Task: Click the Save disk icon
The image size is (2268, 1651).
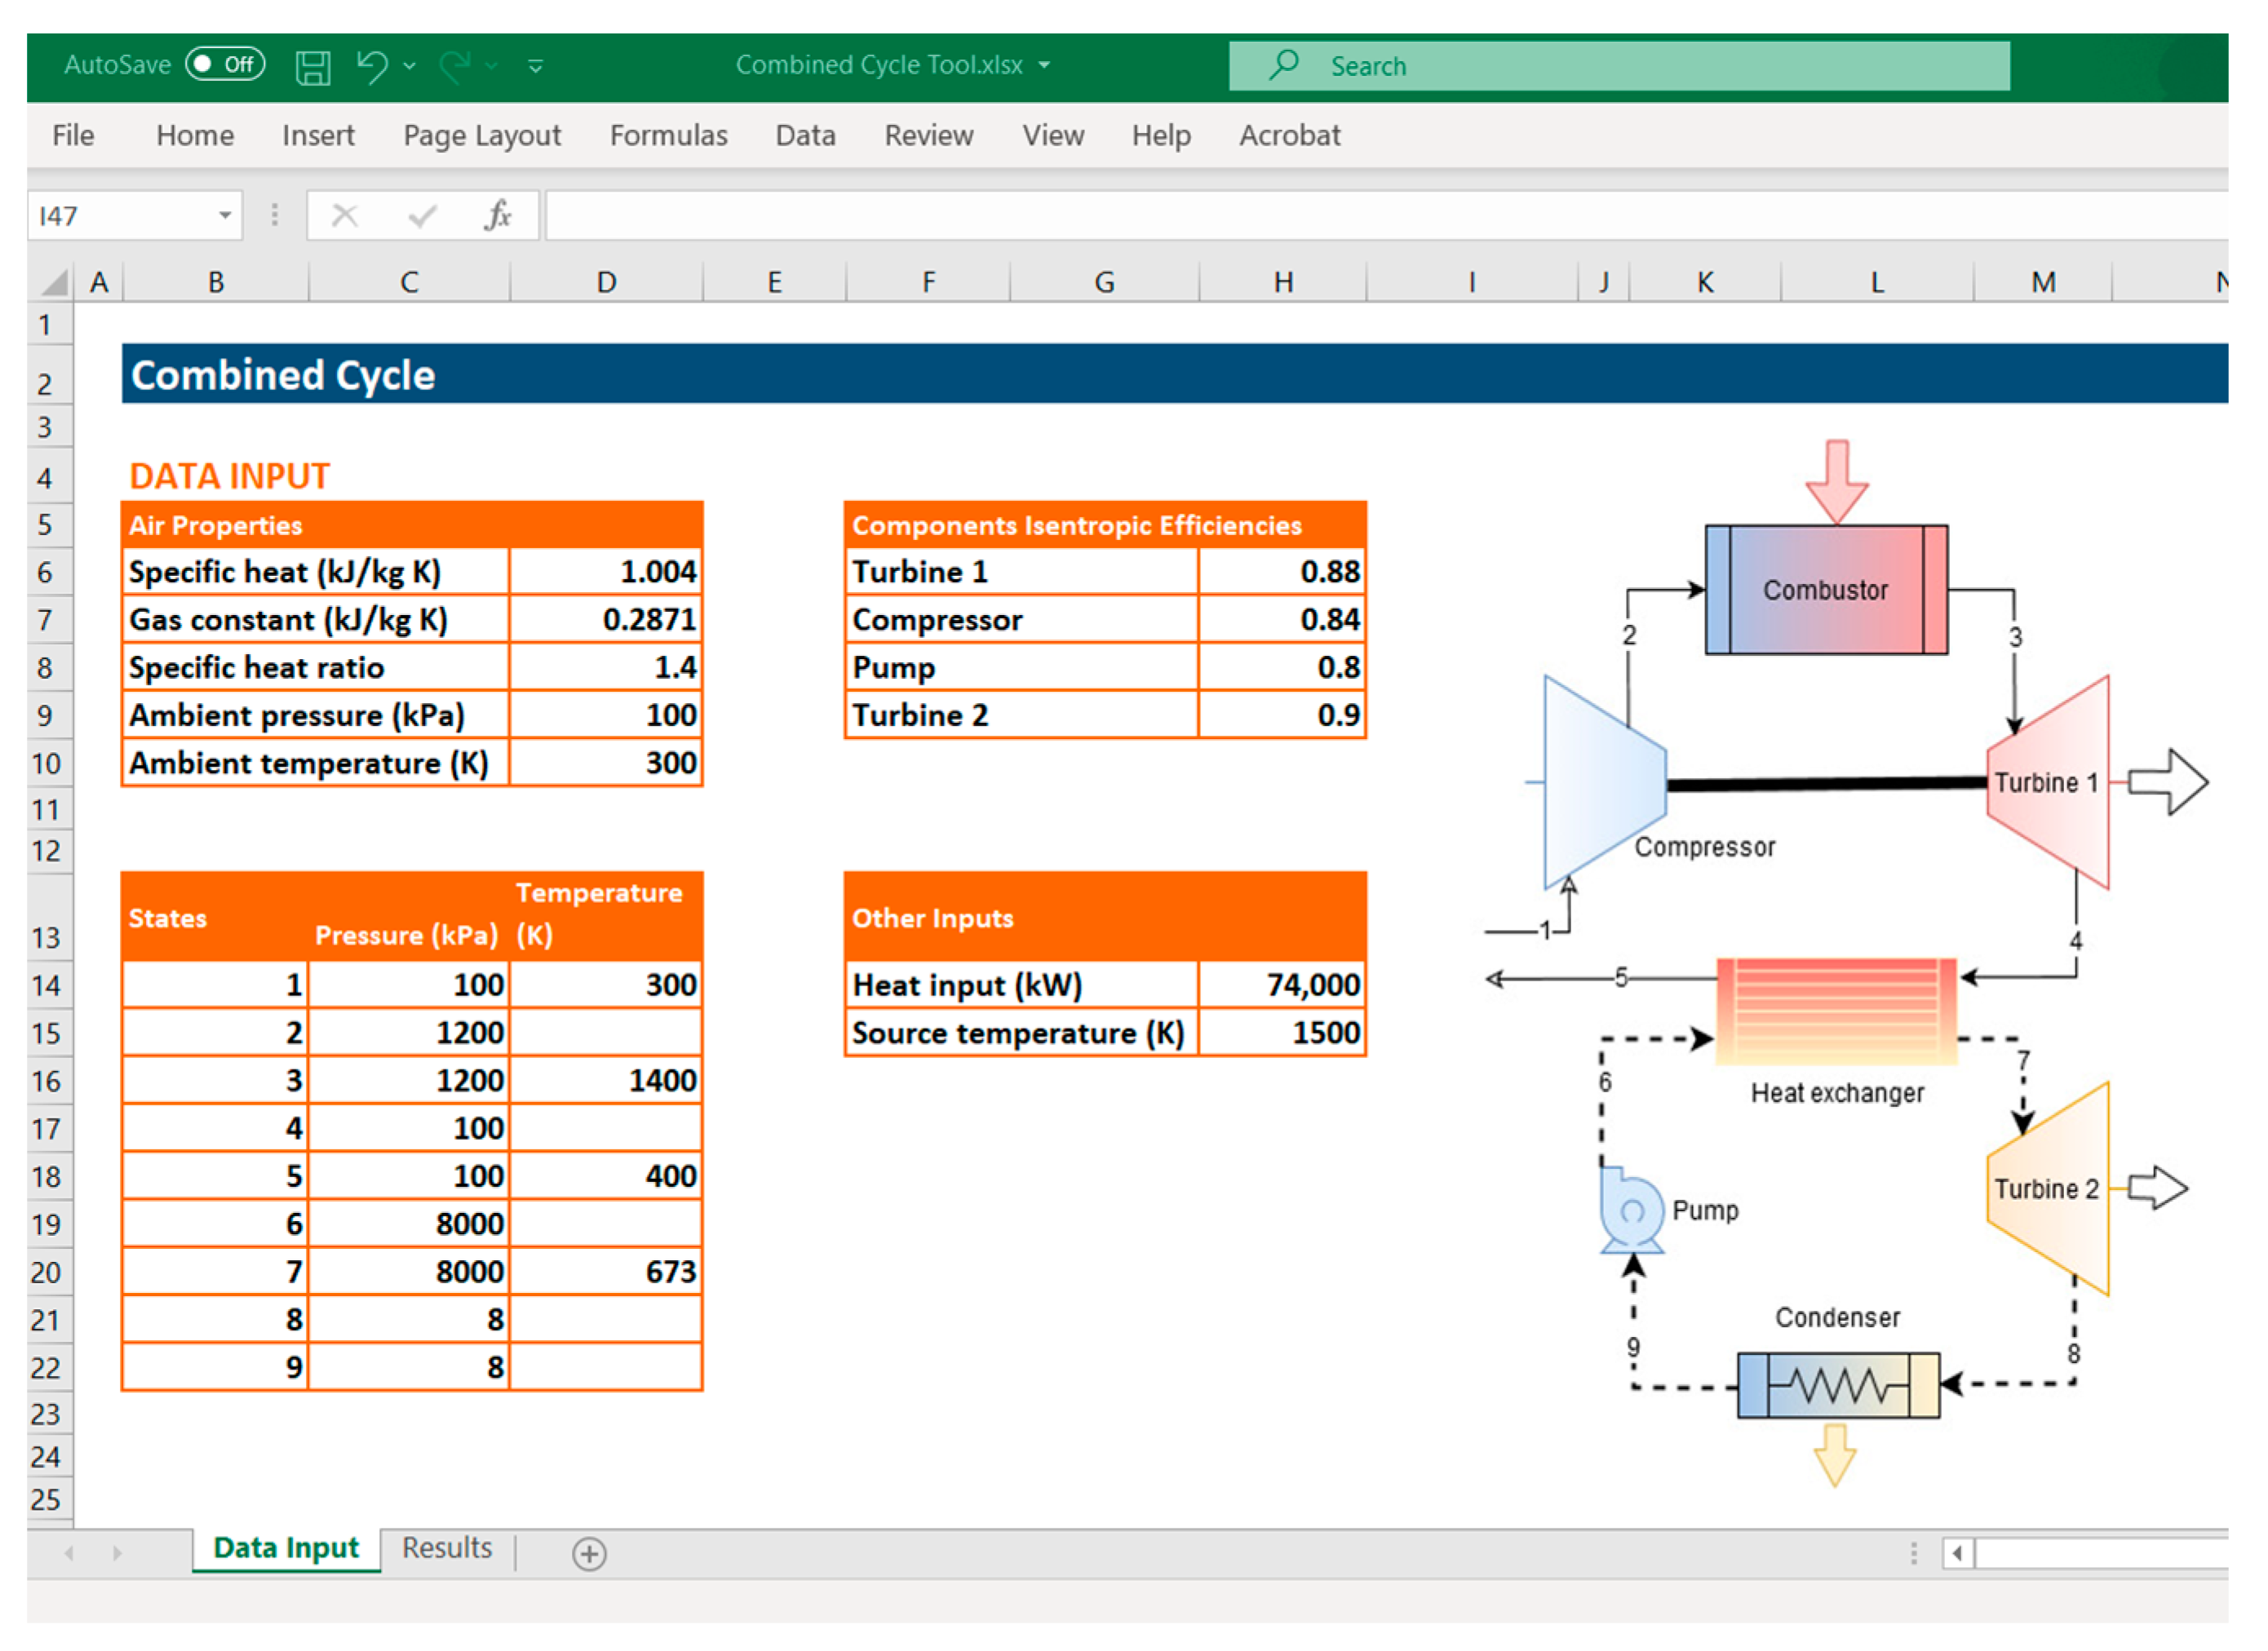Action: tap(313, 66)
